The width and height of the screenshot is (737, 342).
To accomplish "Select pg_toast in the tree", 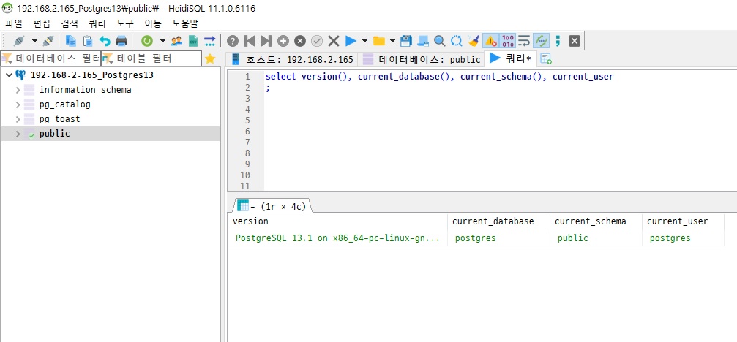I will [x=60, y=119].
